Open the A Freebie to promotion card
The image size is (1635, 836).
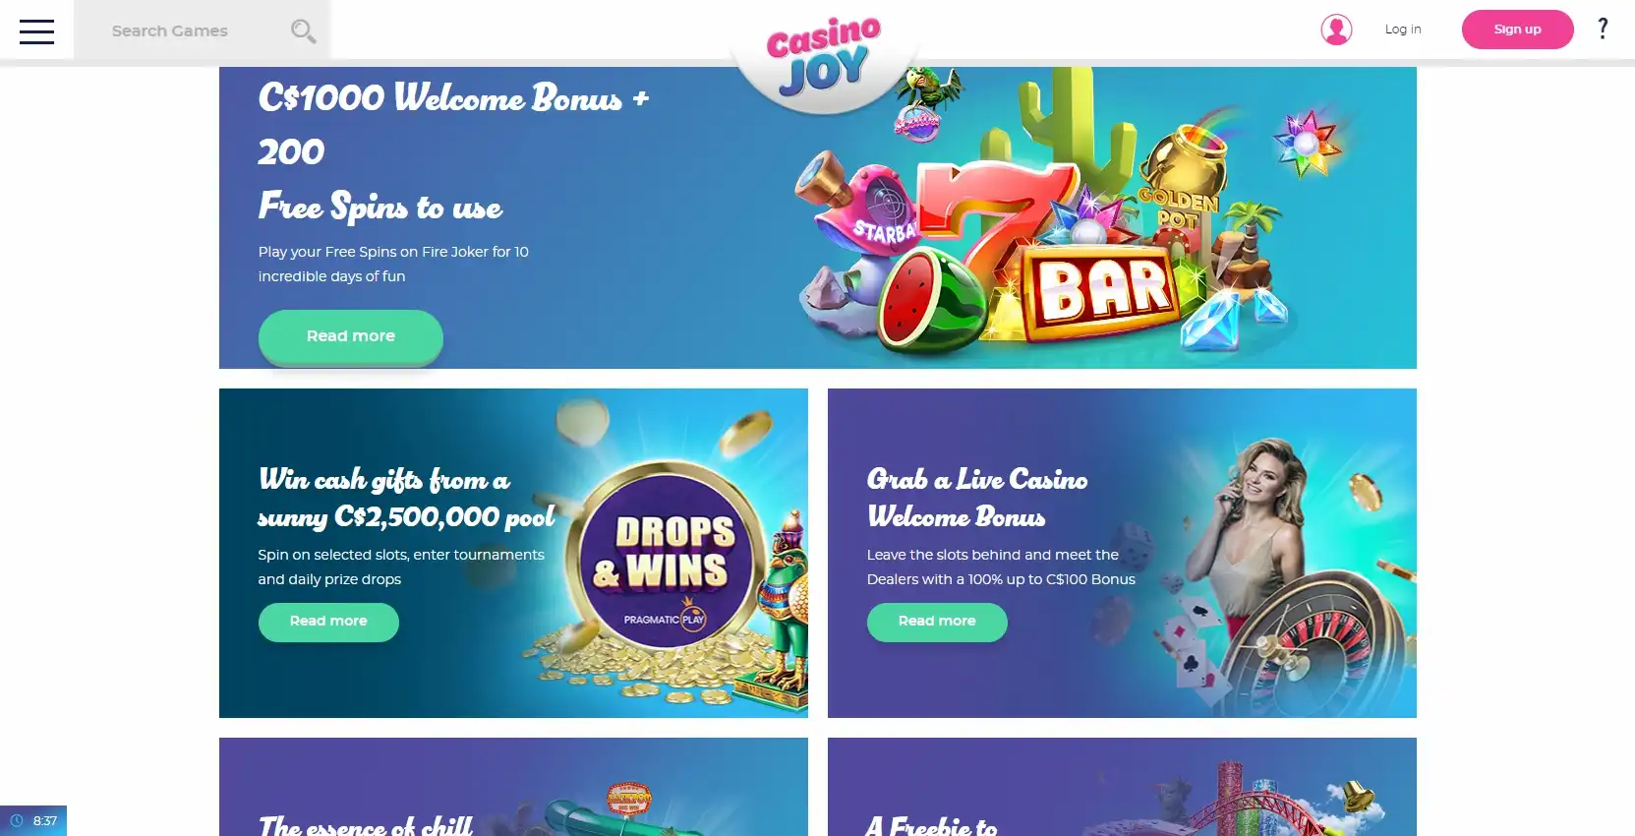click(x=1122, y=787)
